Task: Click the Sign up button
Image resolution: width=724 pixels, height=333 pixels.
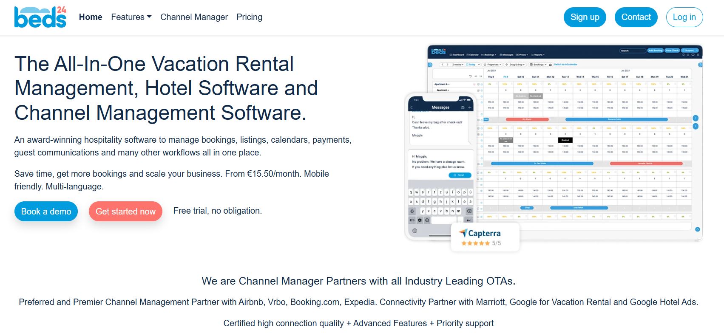Action: (585, 17)
